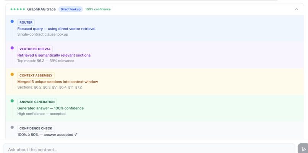The width and height of the screenshot is (308, 153).
Task: Click 'Focused query — using direct vector retrieval'
Action: pos(57,29)
